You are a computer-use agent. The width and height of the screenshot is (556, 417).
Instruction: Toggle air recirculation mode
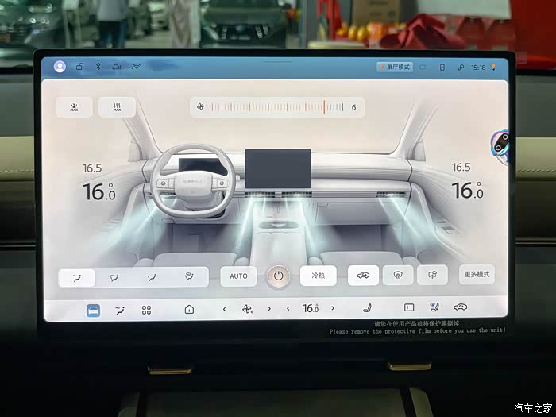pyautogui.click(x=363, y=275)
